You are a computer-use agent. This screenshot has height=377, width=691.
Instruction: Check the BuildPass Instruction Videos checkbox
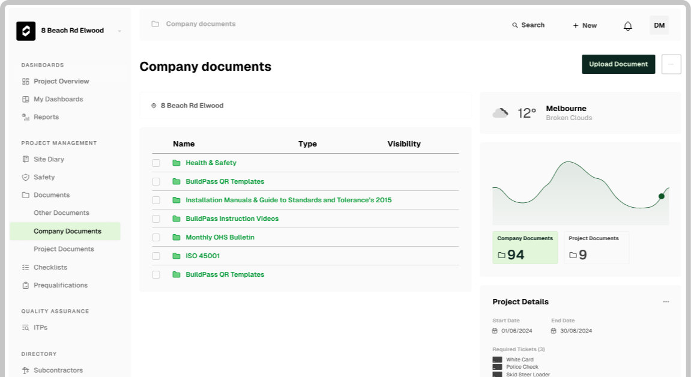coord(156,219)
